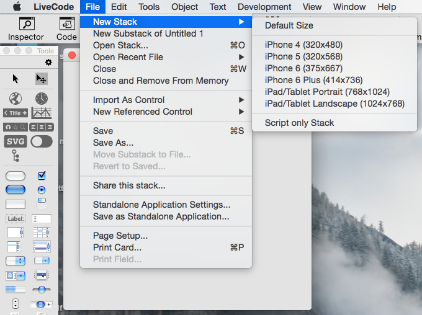This screenshot has height=315, width=422.
Task: Select the little arrows stepper control
Action: pyautogui.click(x=16, y=304)
